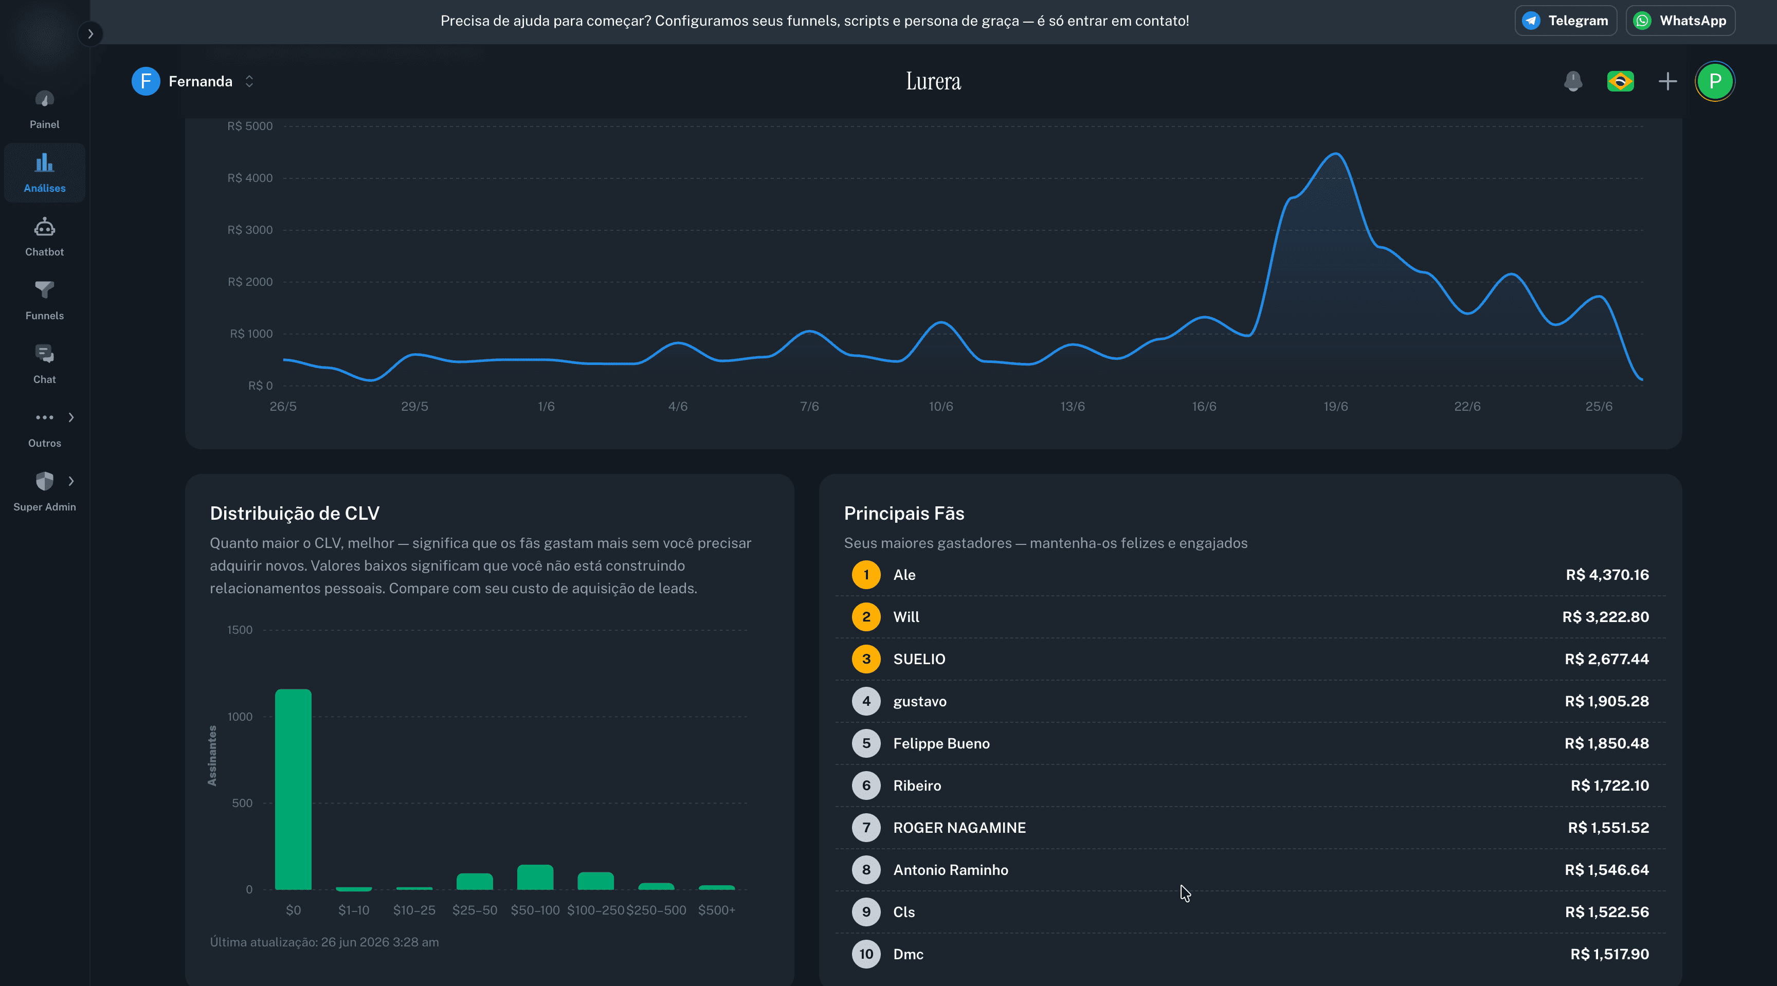
Task: Go to Funnels via funnel icon
Action: click(x=44, y=289)
